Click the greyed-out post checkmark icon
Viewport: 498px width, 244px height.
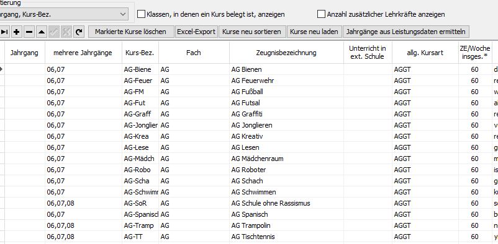coord(54,32)
